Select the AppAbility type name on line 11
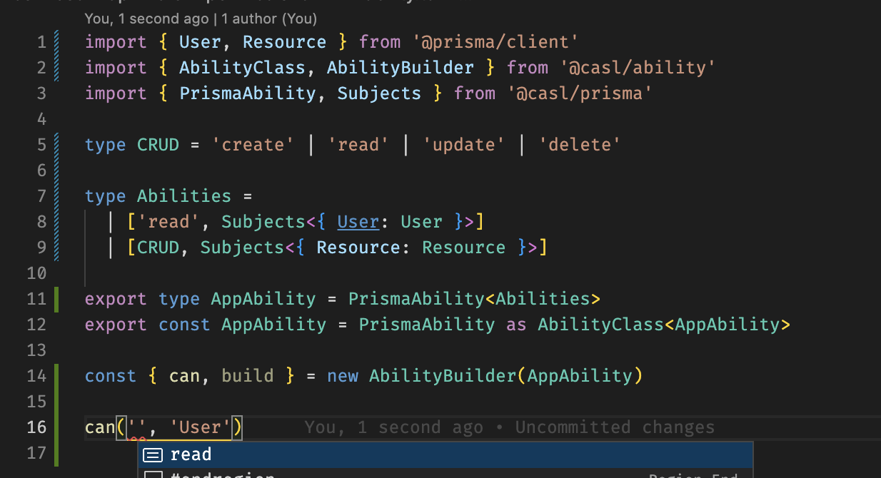Image resolution: width=881 pixels, height=478 pixels. [x=263, y=298]
